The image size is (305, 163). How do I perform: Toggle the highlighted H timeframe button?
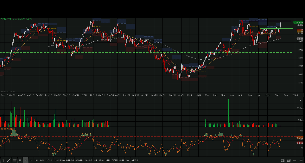click(x=26, y=160)
